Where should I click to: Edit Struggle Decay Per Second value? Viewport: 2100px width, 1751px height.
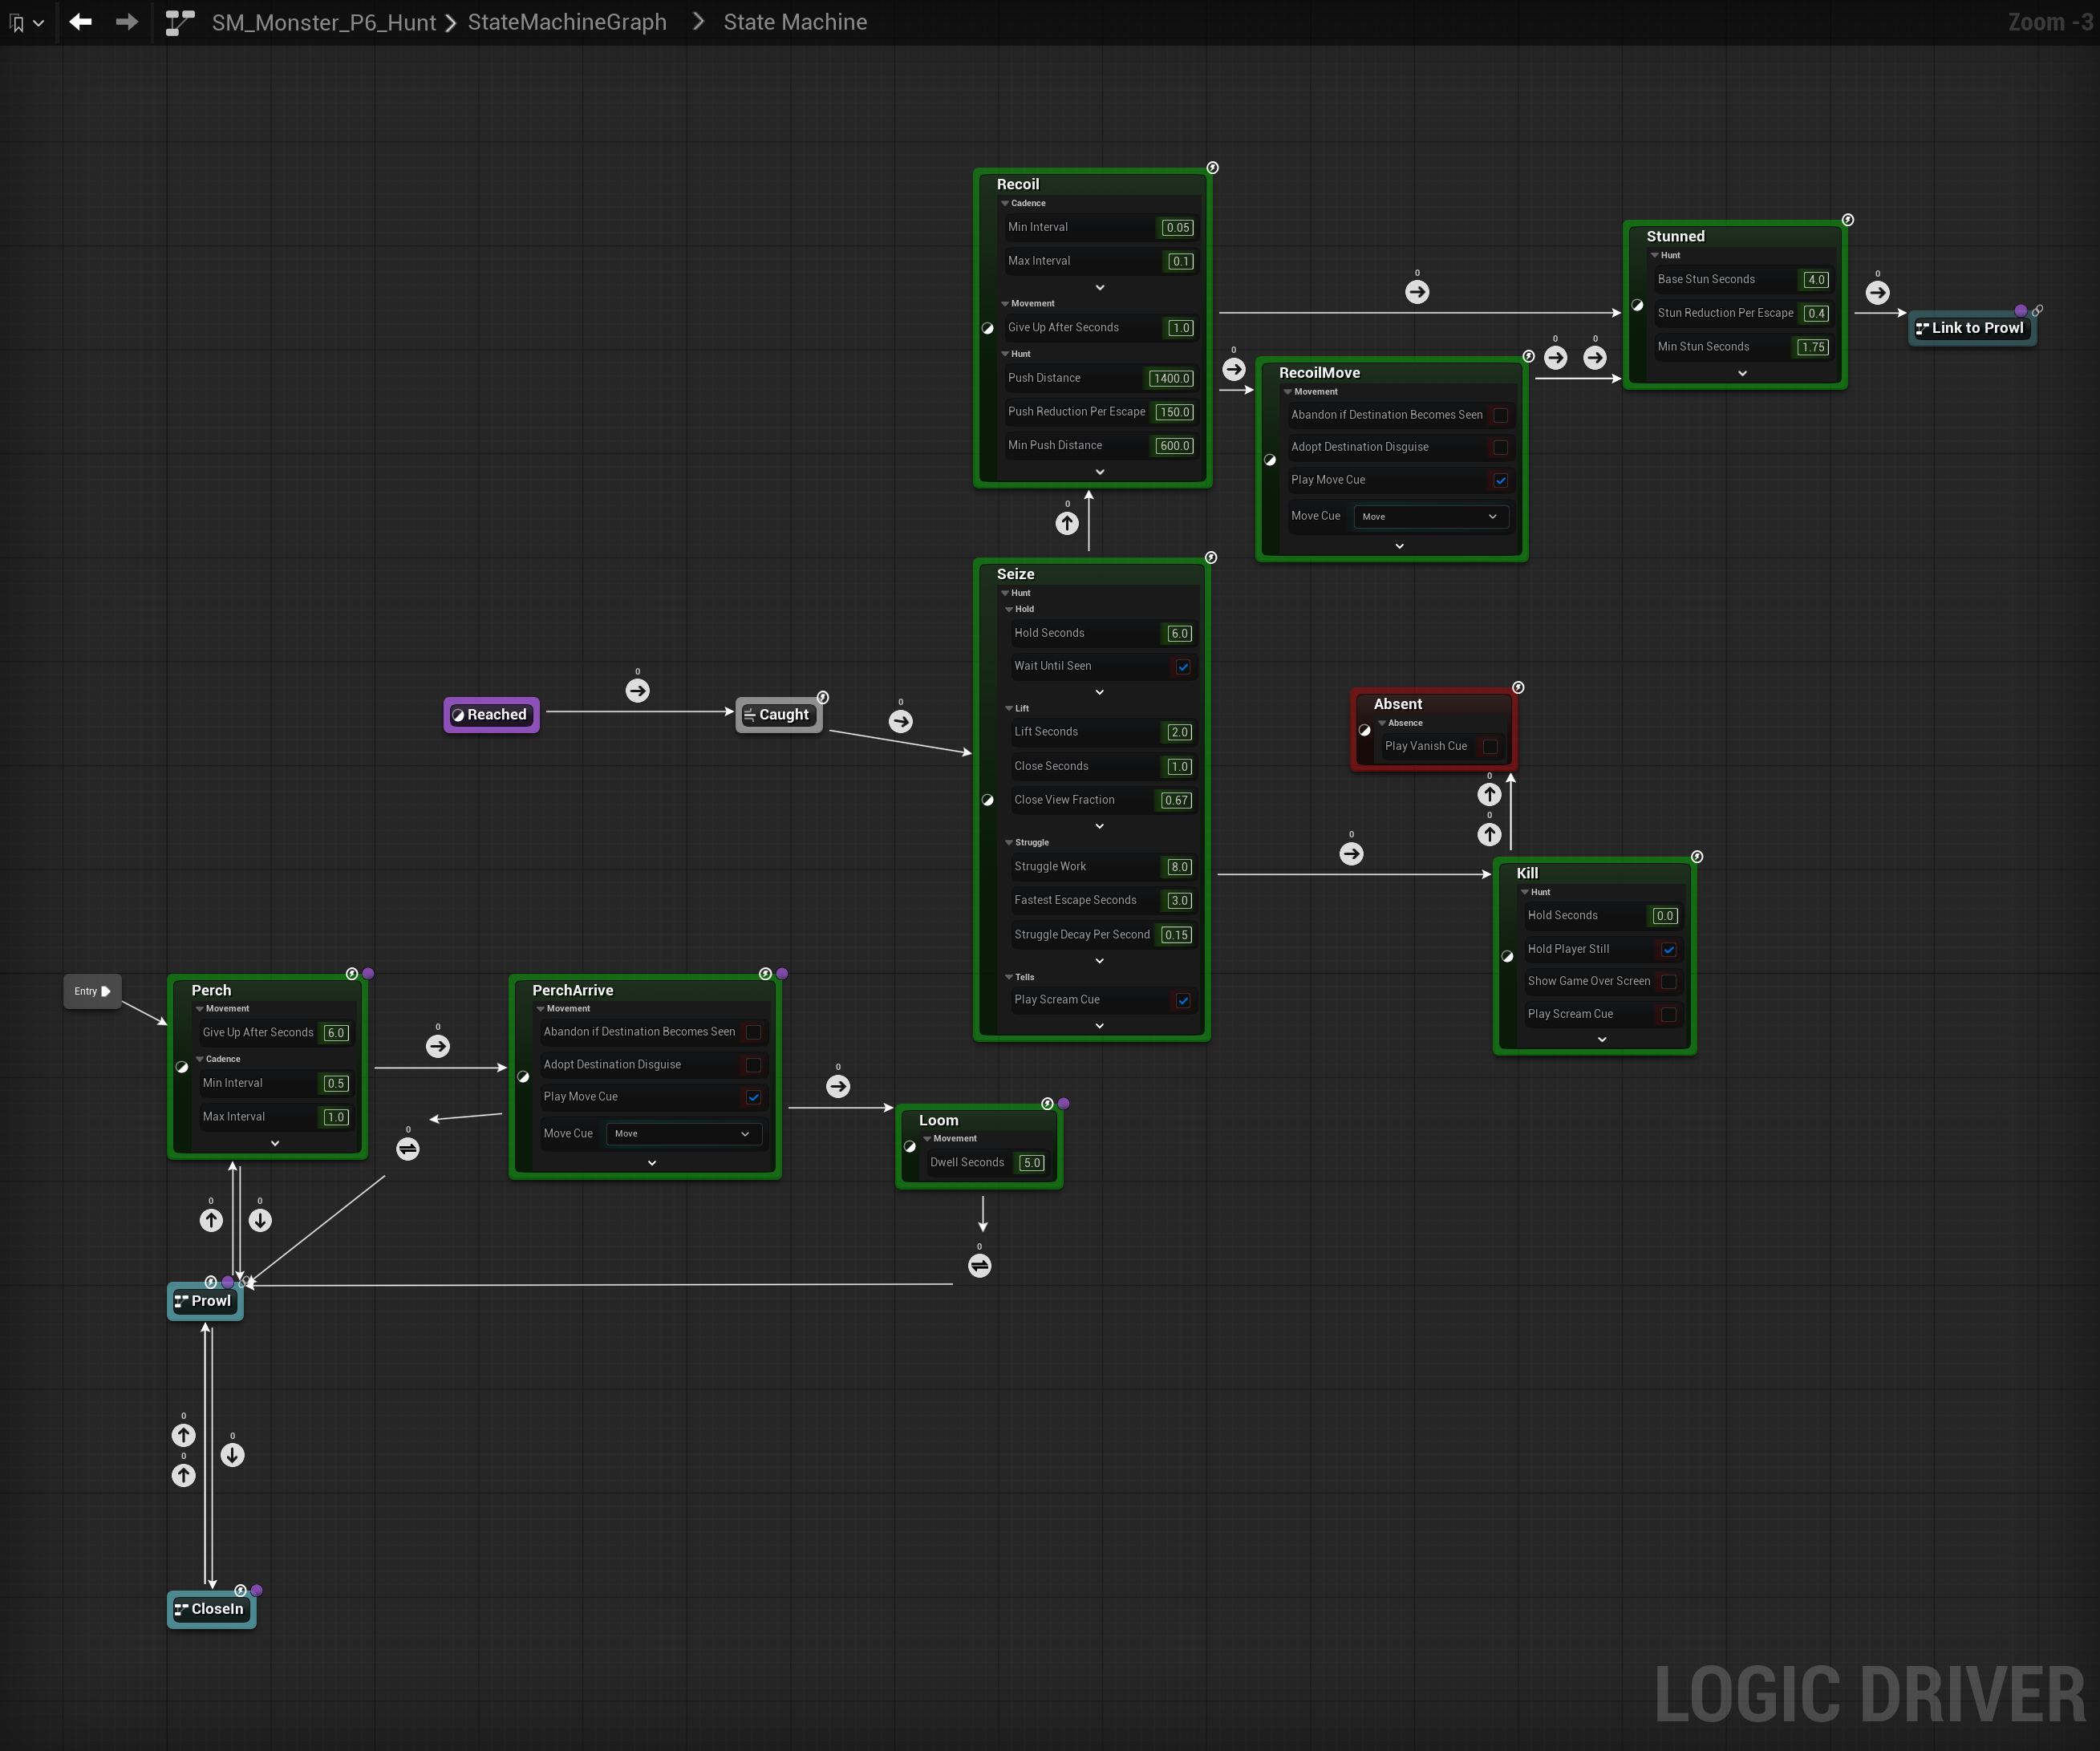coord(1177,935)
